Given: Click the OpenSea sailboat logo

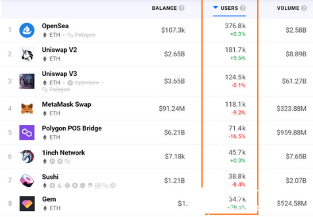Looking at the screenshot, I should click(x=27, y=30).
